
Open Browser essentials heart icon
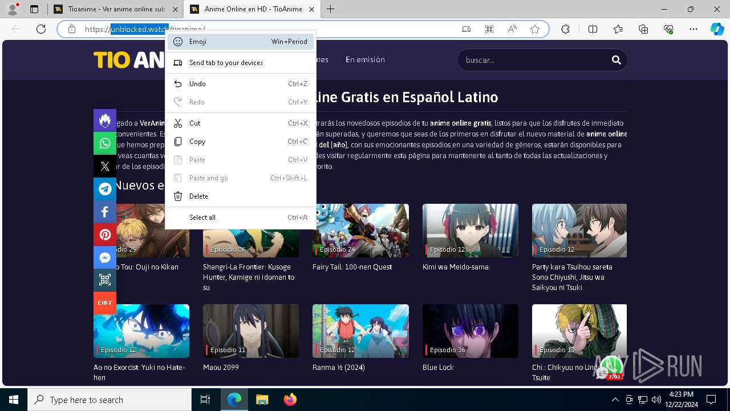point(668,29)
